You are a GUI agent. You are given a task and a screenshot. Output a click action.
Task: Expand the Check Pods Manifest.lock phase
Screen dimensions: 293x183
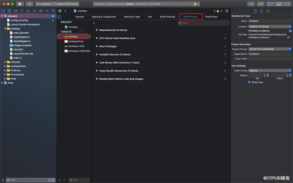(97, 38)
